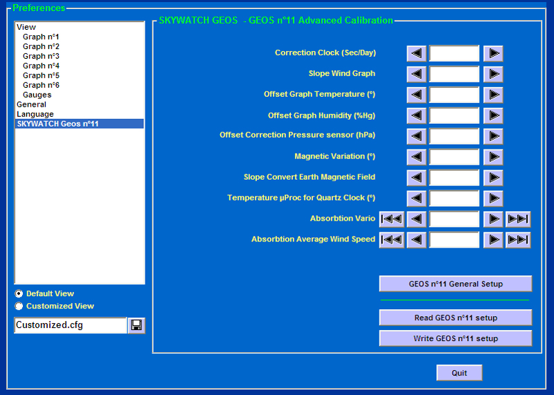Viewport: 554px width, 395px height.
Task: Open the General preferences
Action: tap(31, 104)
